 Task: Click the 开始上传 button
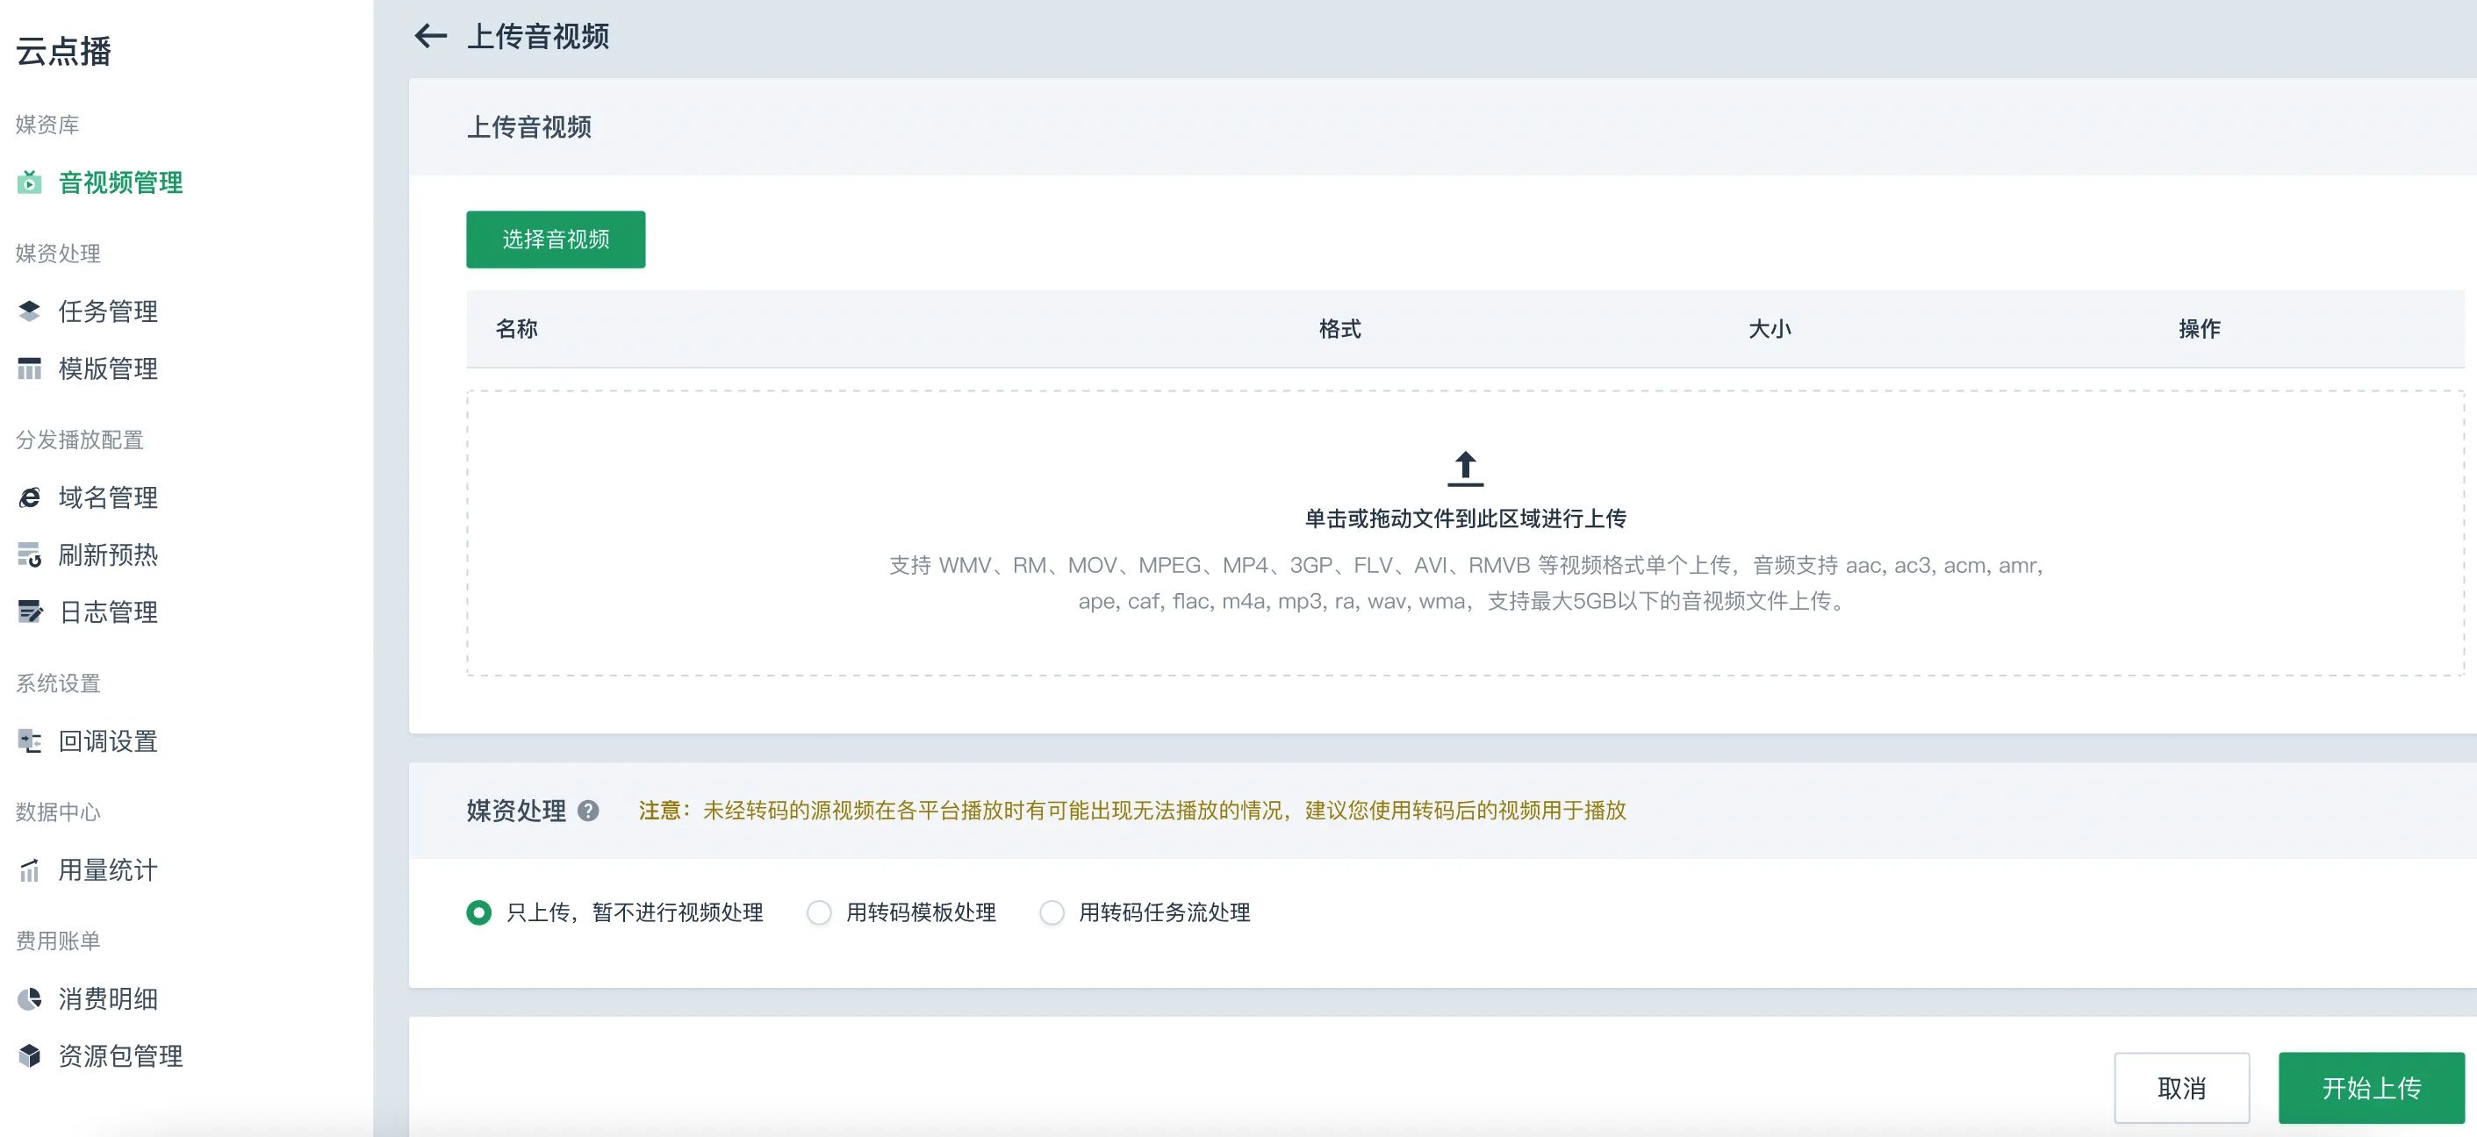point(2371,1088)
